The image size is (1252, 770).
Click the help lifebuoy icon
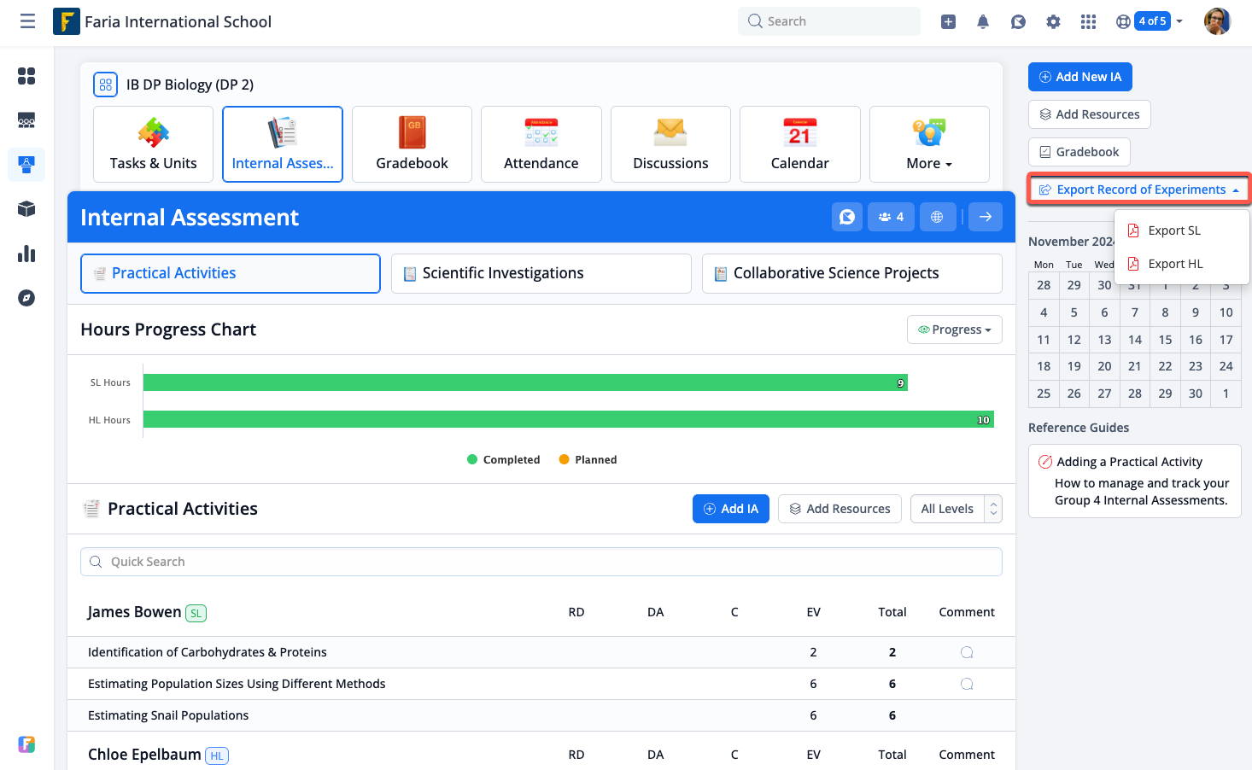[x=1123, y=21]
